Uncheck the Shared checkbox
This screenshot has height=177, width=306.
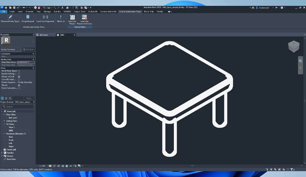(x=19, y=85)
